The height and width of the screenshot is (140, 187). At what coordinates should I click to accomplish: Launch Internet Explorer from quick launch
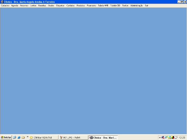(19, 137)
